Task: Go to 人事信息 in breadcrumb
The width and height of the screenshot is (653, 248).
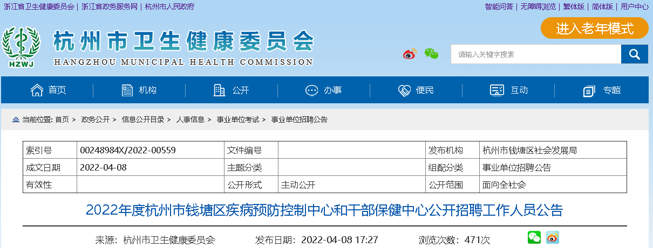Action: tap(191, 119)
